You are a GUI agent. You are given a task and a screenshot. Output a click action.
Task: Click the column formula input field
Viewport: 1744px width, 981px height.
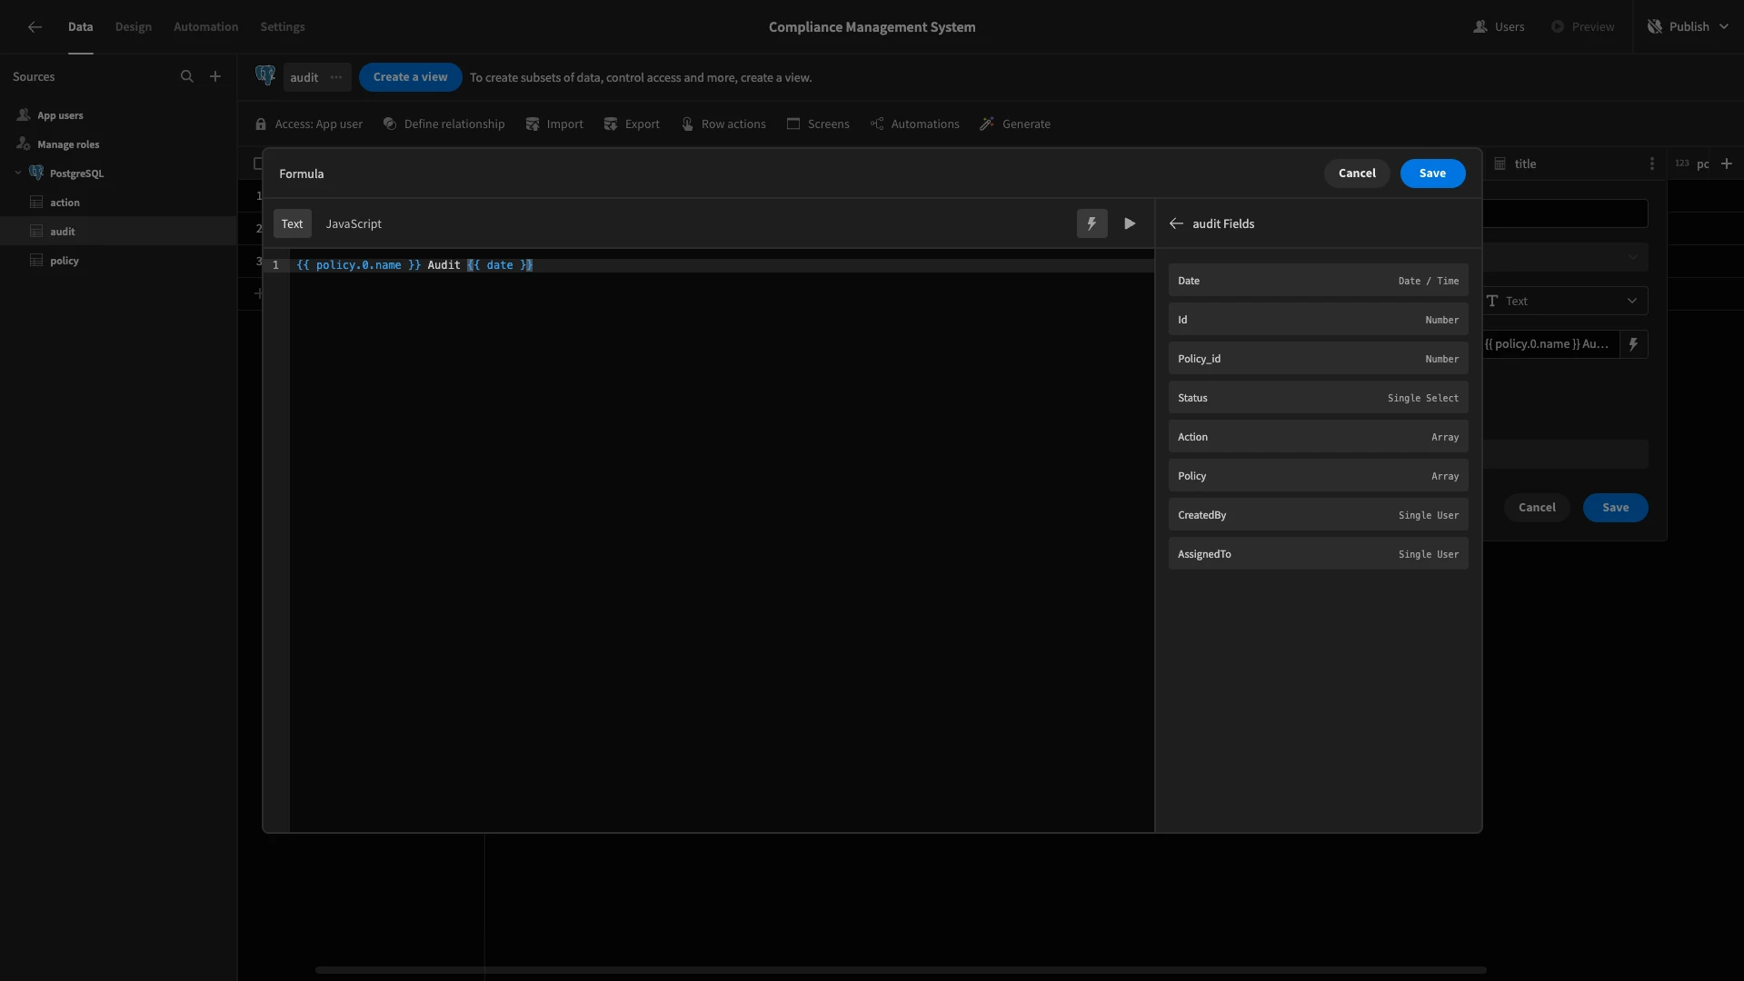click(x=1550, y=344)
